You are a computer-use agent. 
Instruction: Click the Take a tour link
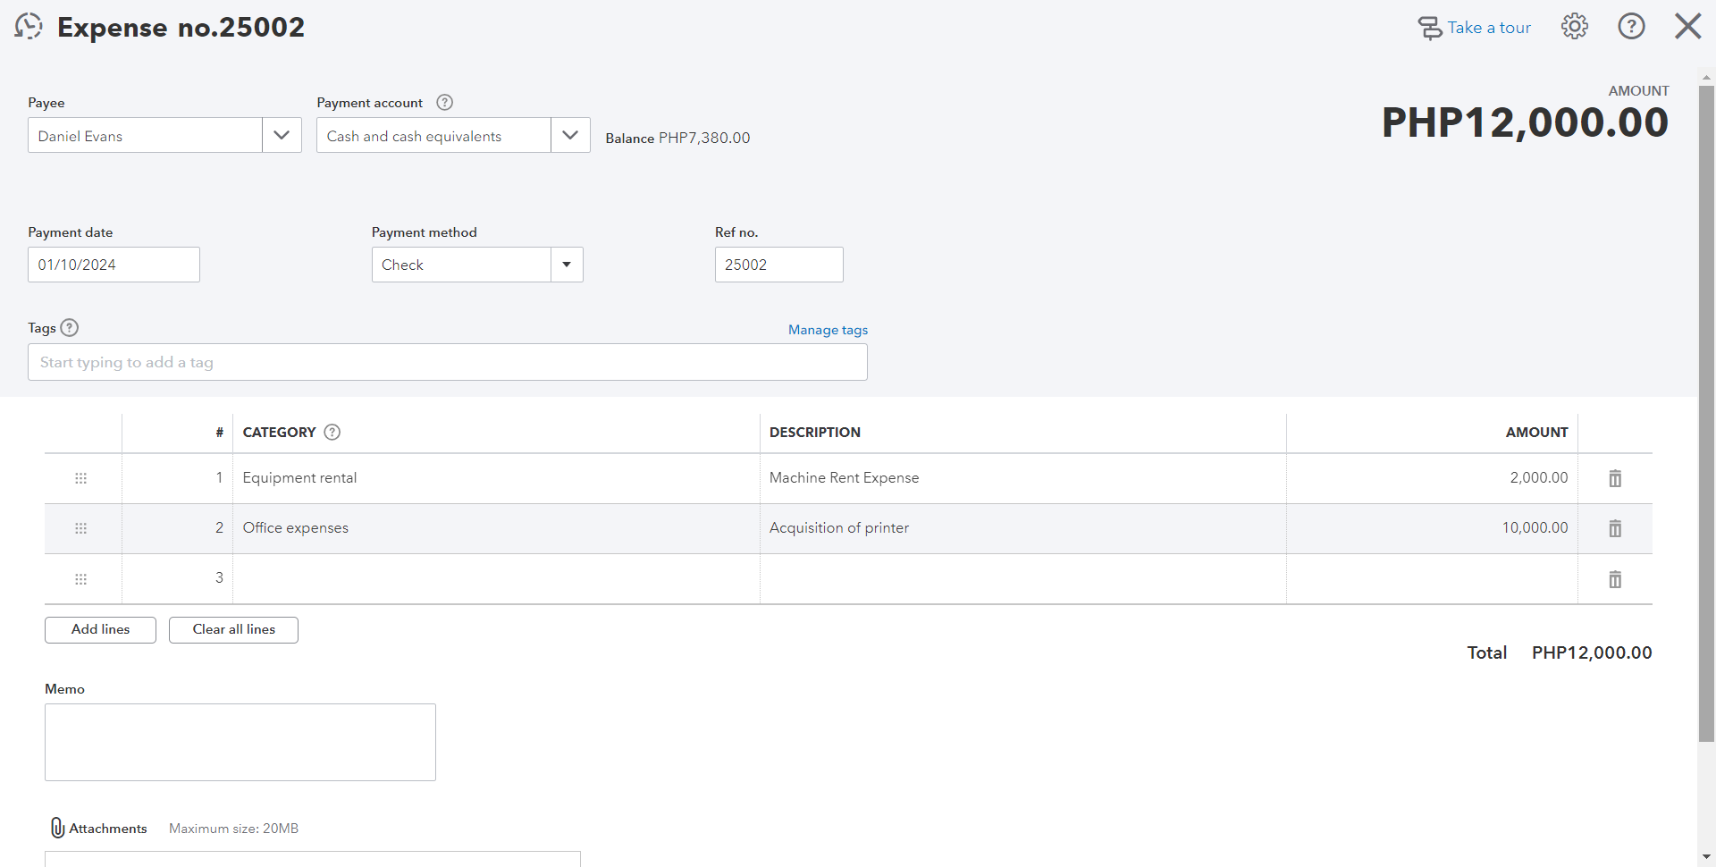pos(1489,28)
